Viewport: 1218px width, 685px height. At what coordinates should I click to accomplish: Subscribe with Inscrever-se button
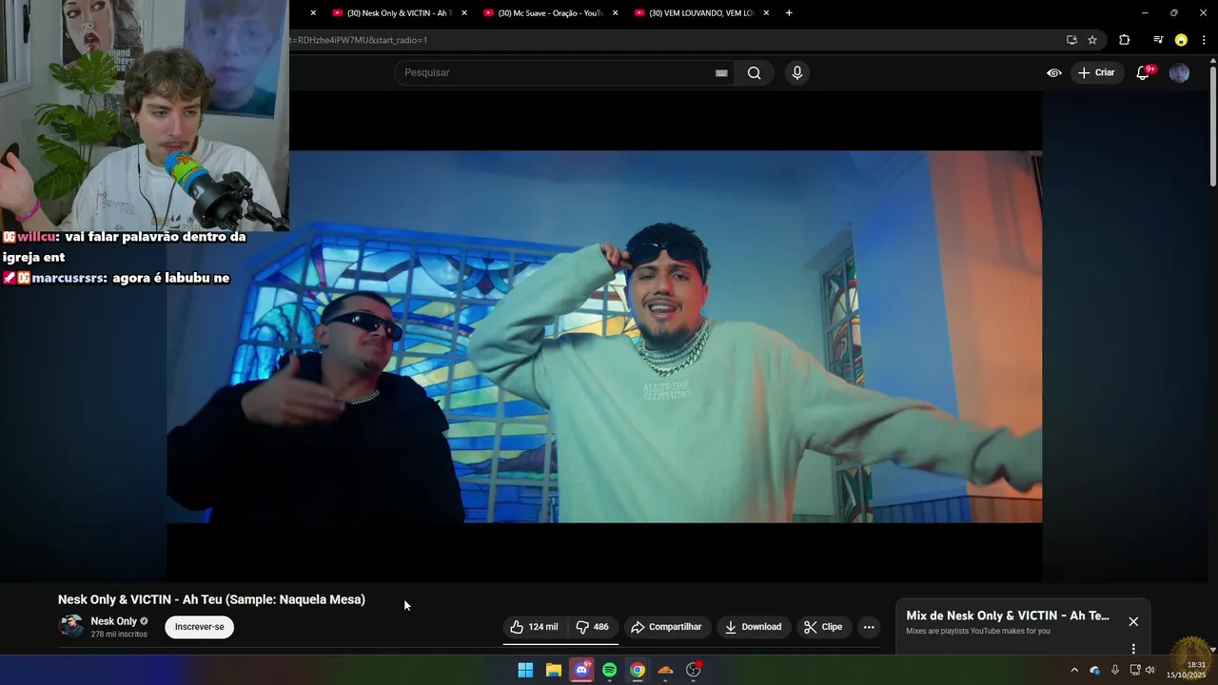tap(199, 627)
